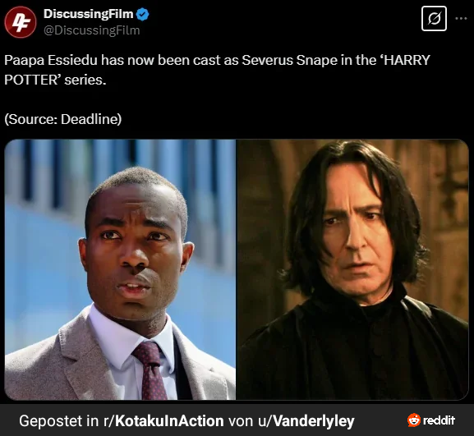Open the @DiscussingFilm handle link
This screenshot has width=474, height=436.
pos(92,30)
